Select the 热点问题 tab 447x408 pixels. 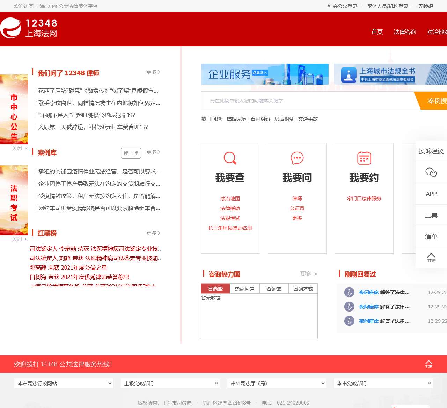point(245,289)
